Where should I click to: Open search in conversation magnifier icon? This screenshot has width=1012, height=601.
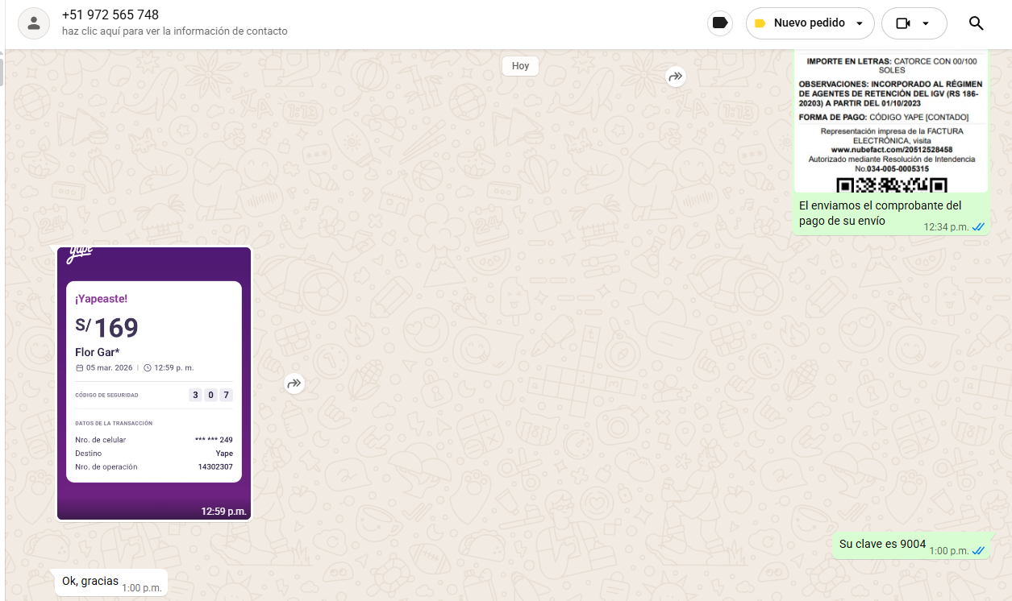pyautogui.click(x=976, y=23)
